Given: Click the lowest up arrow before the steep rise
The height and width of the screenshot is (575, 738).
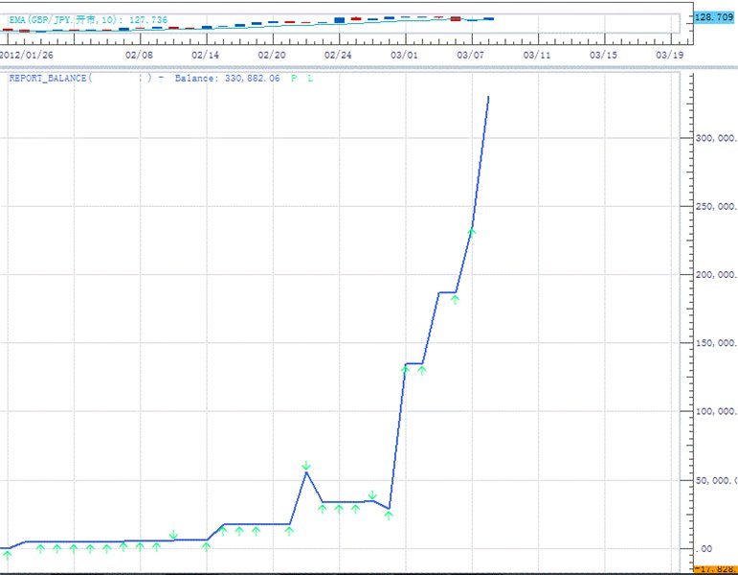Looking at the screenshot, I should pyautogui.click(x=389, y=515).
